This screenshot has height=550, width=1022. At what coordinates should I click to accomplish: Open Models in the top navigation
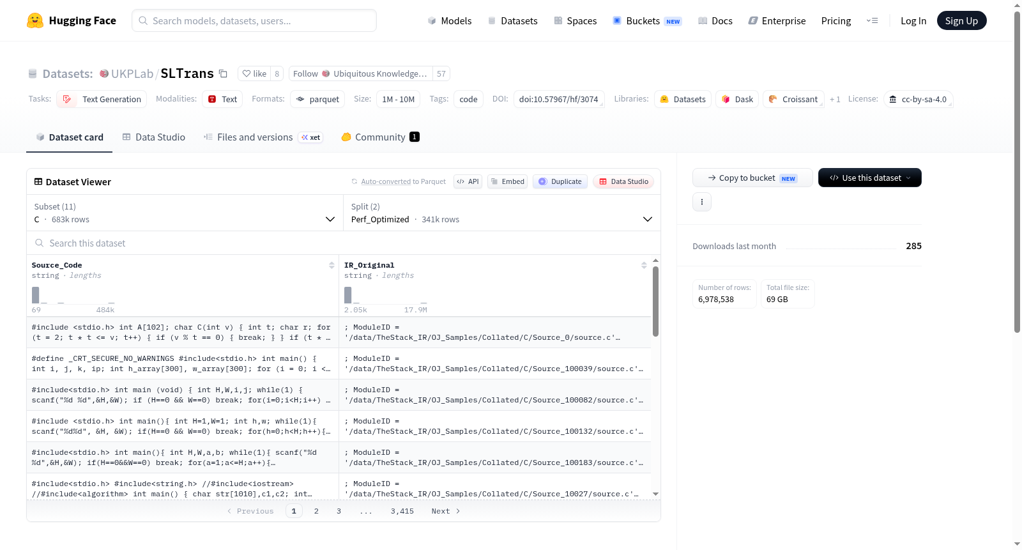pyautogui.click(x=450, y=20)
